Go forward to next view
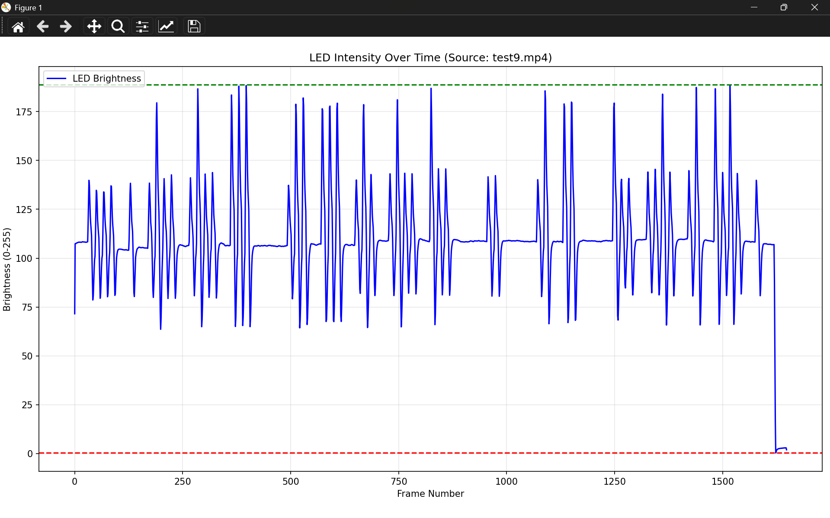 [66, 27]
